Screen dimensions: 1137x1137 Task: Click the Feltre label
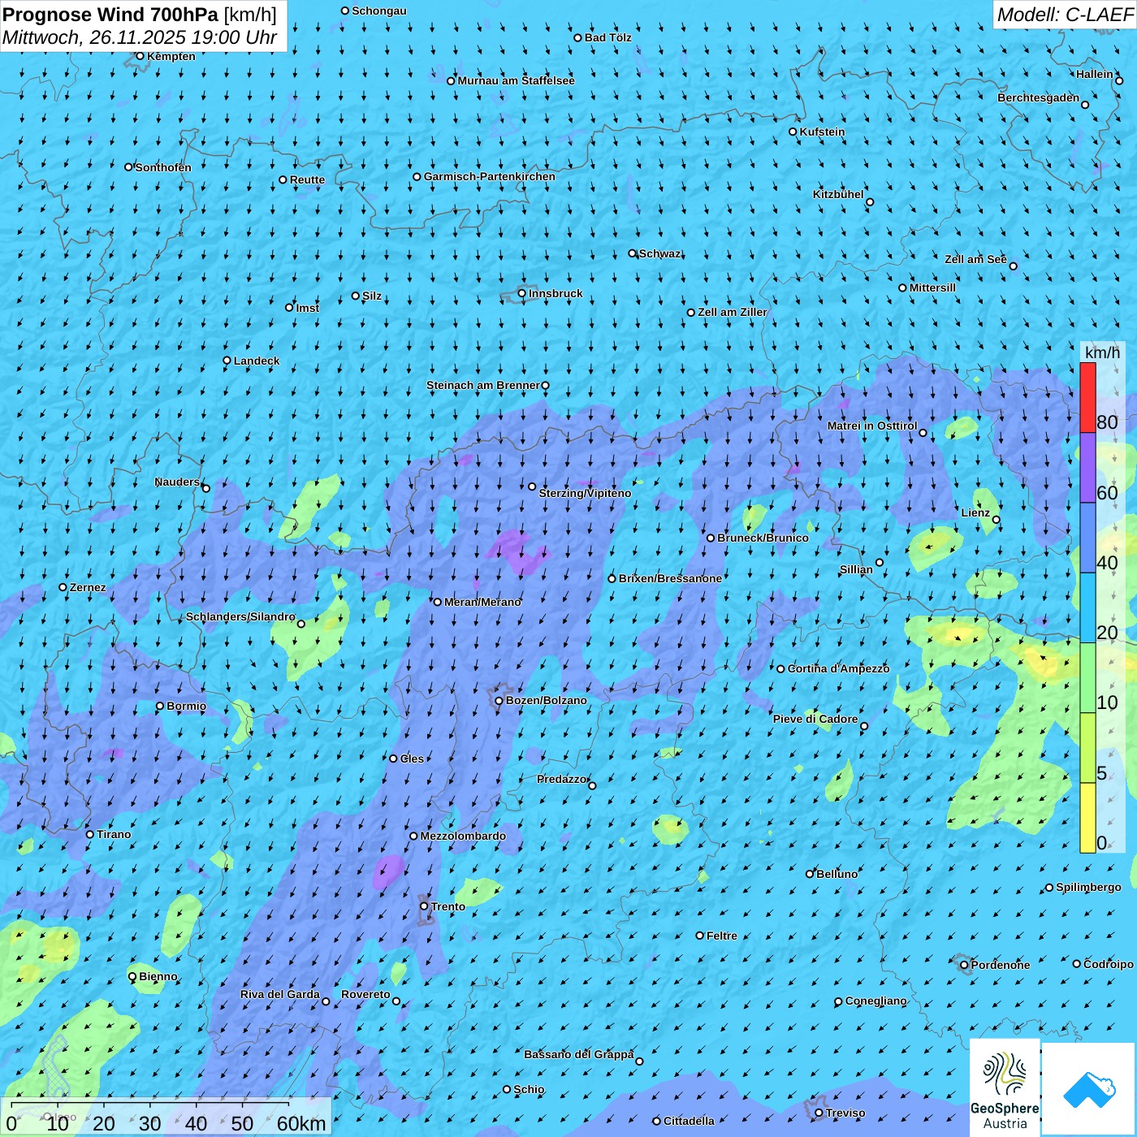(722, 936)
